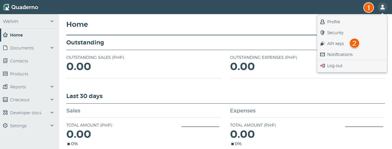This screenshot has width=392, height=149.
Task: Open the user account avatar menu
Action: point(382,7)
